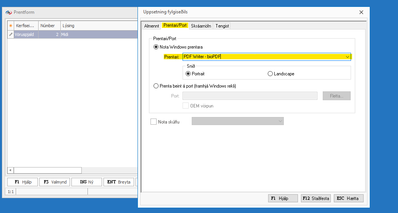Image resolution: width=398 pixels, height=213 pixels.
Task: Select the Nota Windows prentara radio button
Action: [156, 47]
